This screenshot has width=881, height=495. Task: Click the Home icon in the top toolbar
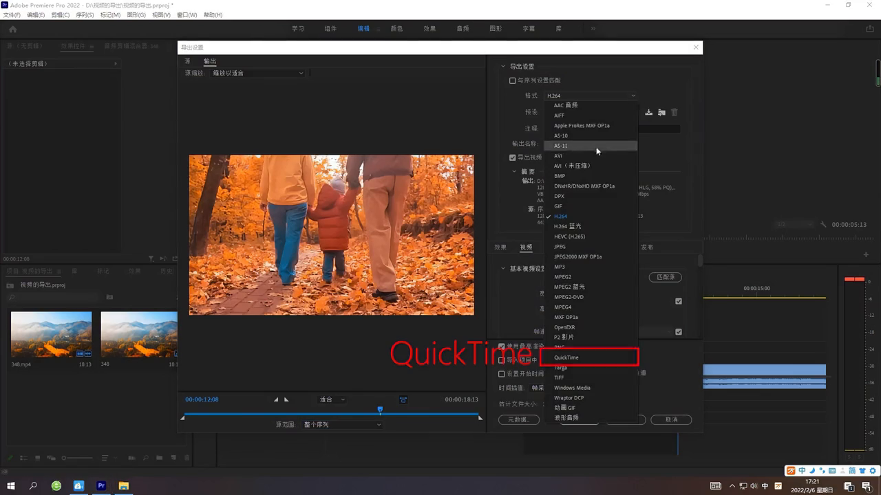[12, 28]
